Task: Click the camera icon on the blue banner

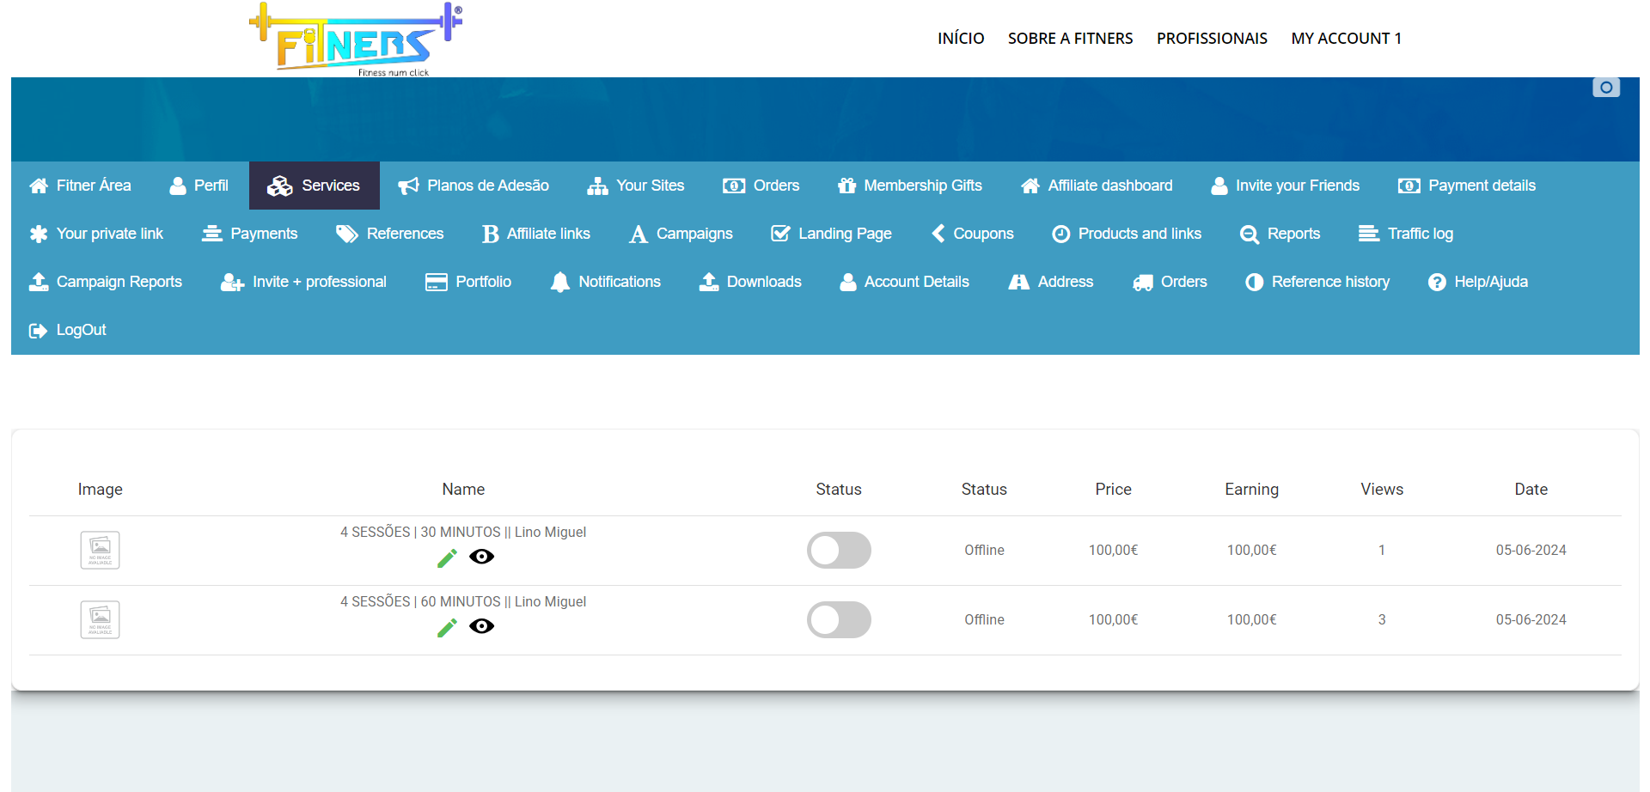Action: pyautogui.click(x=1605, y=88)
